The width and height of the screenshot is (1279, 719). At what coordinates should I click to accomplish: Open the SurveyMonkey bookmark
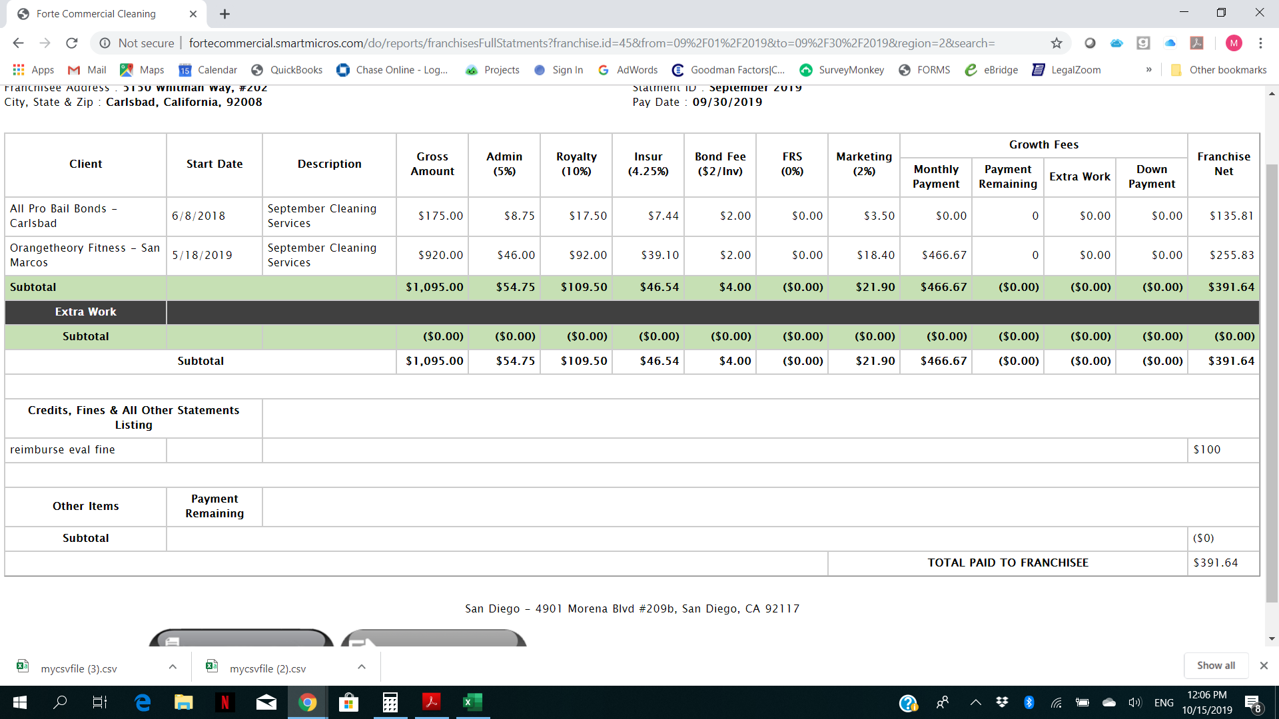coord(842,70)
